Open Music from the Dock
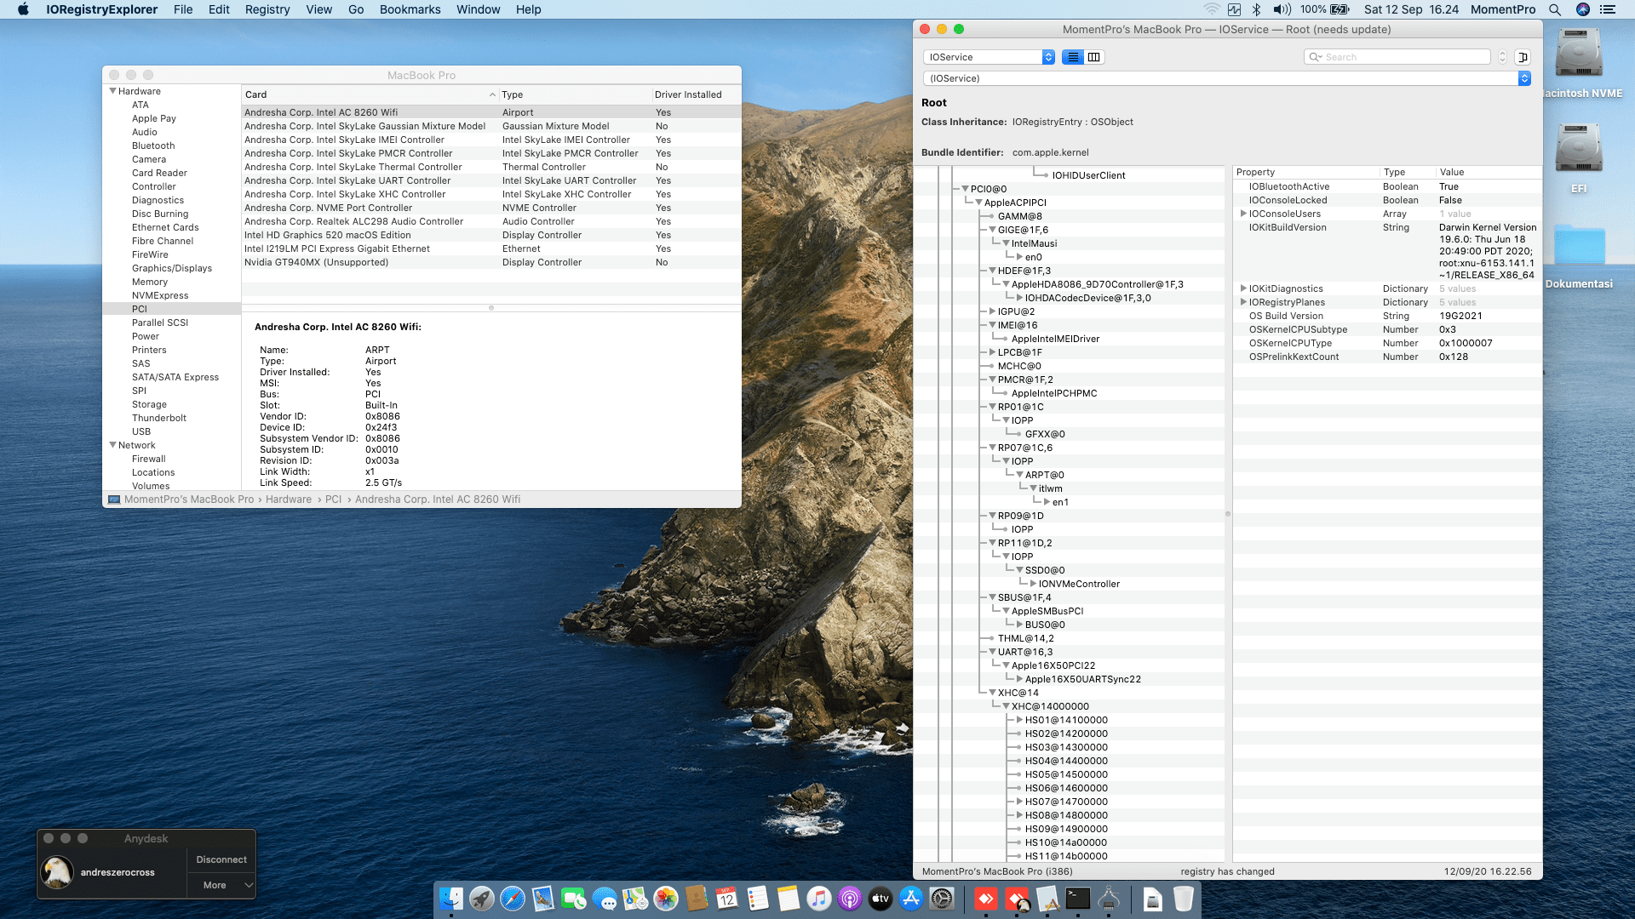 click(819, 899)
